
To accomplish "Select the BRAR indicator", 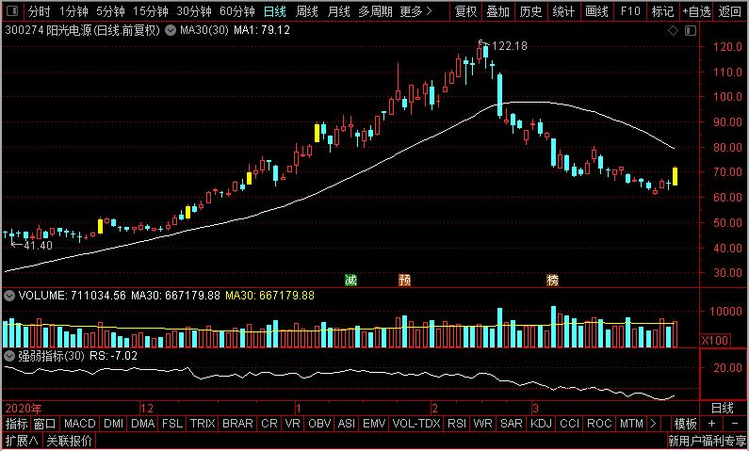I will pyautogui.click(x=237, y=424).
